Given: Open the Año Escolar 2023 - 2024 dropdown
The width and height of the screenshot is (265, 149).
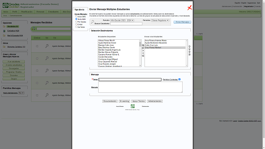Looking at the screenshot, I should click(x=122, y=20).
